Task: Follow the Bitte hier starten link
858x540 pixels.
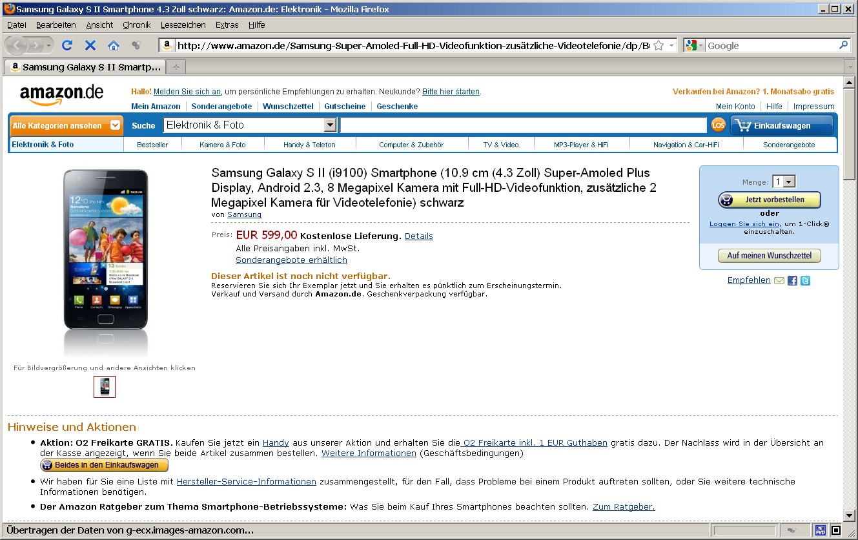Action: [451, 92]
